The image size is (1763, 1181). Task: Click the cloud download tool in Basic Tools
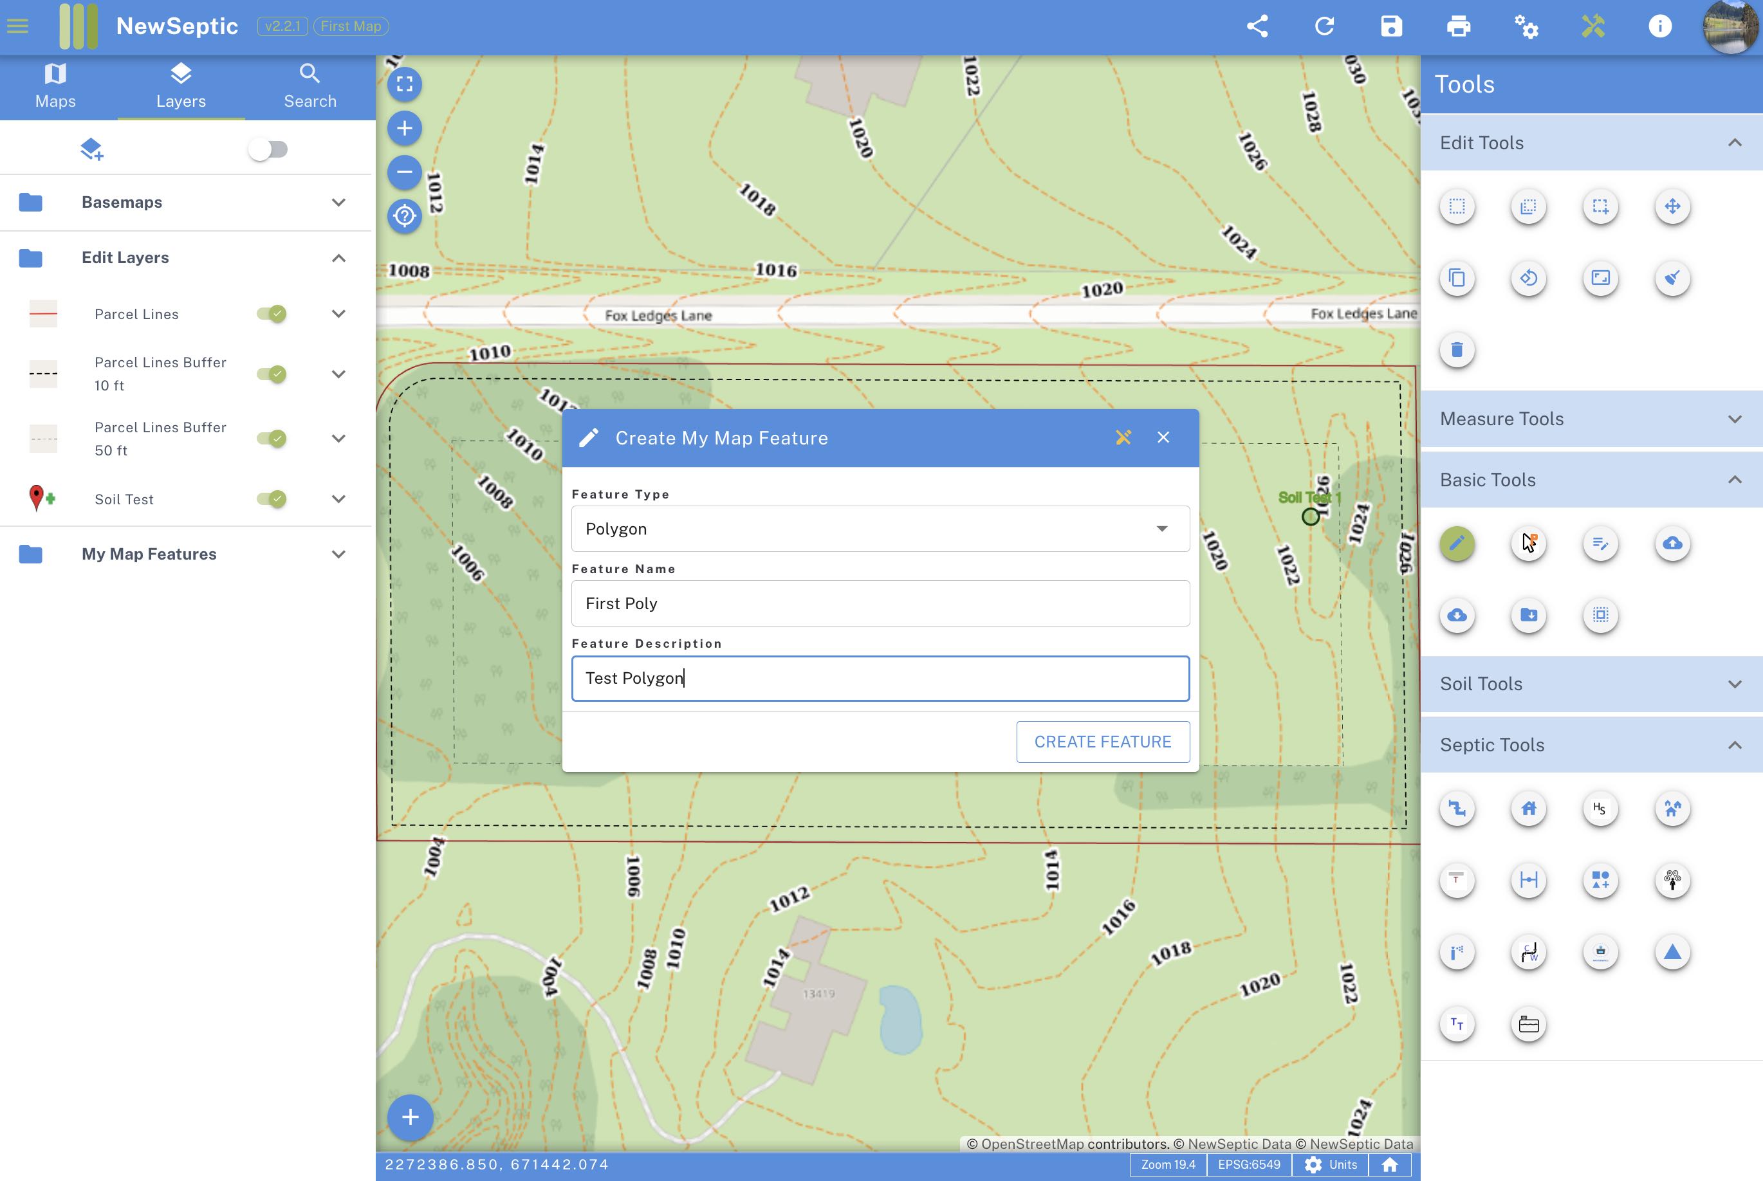(1456, 616)
